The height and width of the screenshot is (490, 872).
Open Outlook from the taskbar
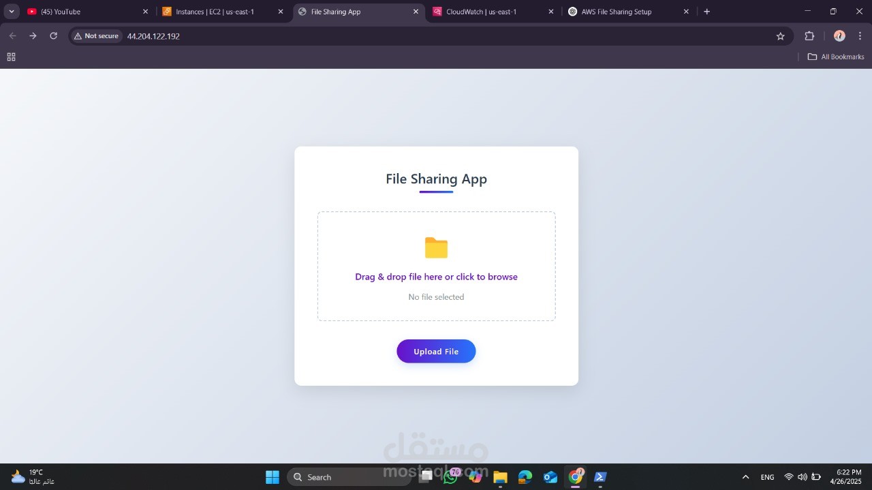550,477
